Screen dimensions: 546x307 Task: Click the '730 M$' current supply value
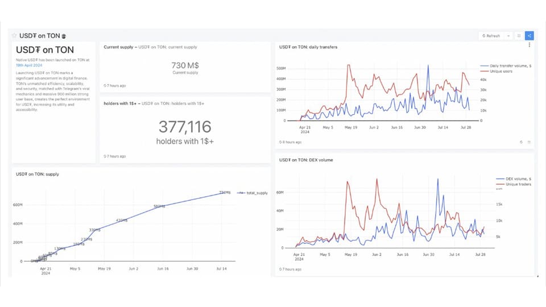(185, 65)
